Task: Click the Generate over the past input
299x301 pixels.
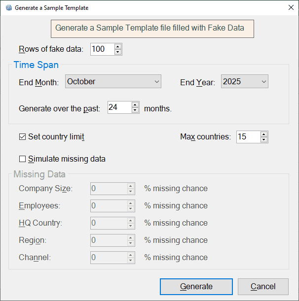Action: click(119, 107)
